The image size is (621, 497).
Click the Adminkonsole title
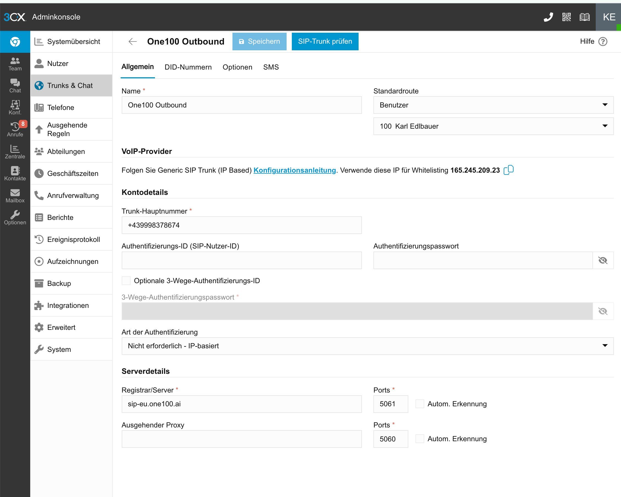(56, 17)
